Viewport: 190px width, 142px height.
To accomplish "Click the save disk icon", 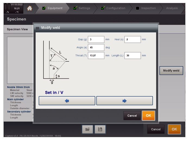I will pos(100,129).
